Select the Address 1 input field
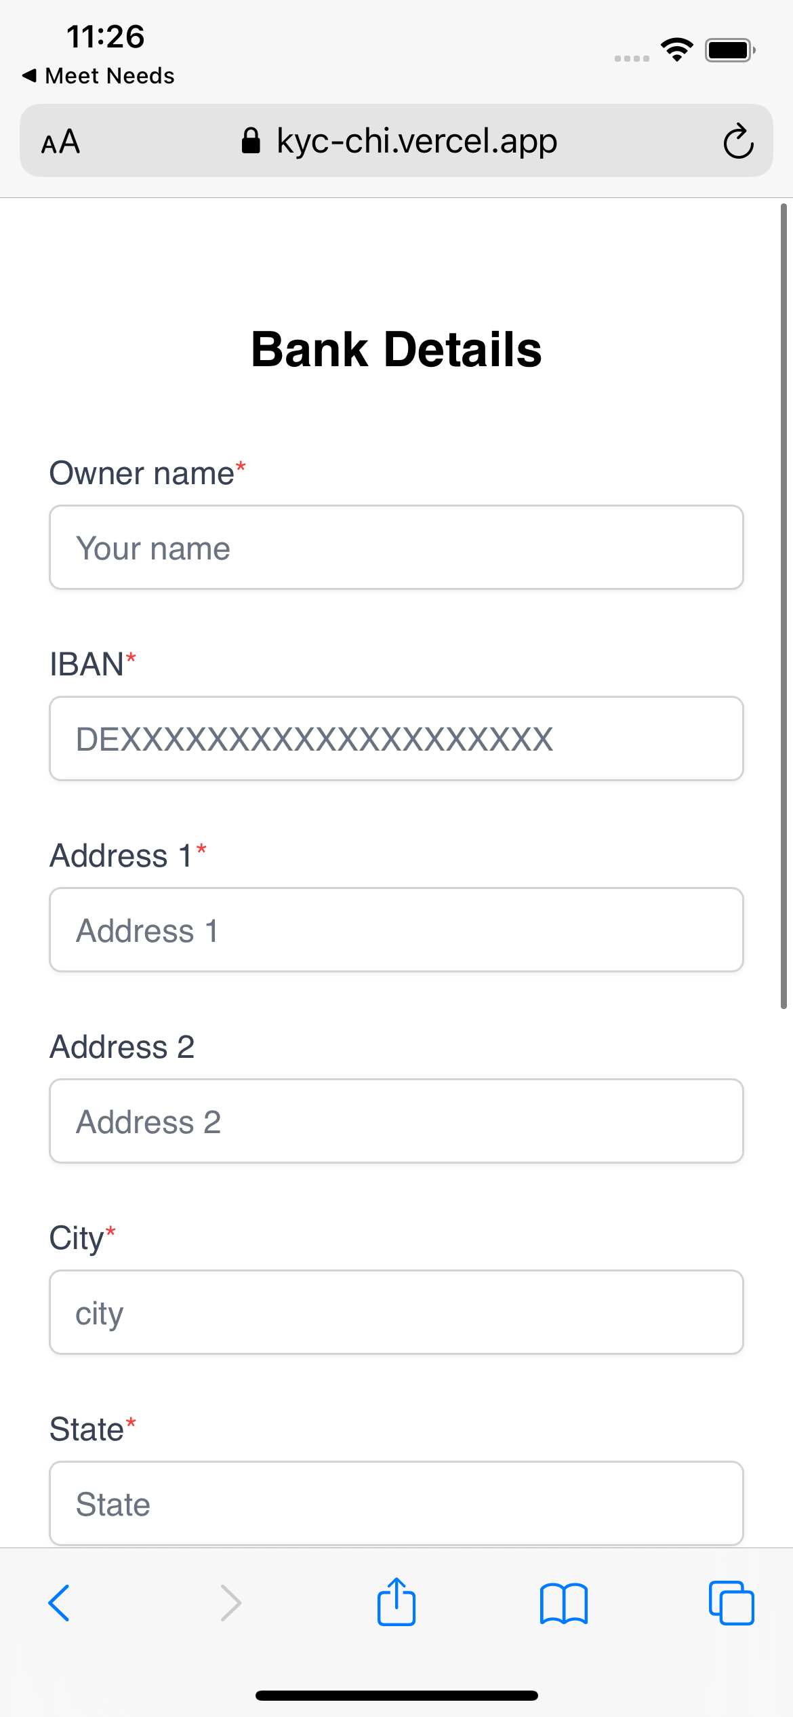793x1717 pixels. (396, 930)
